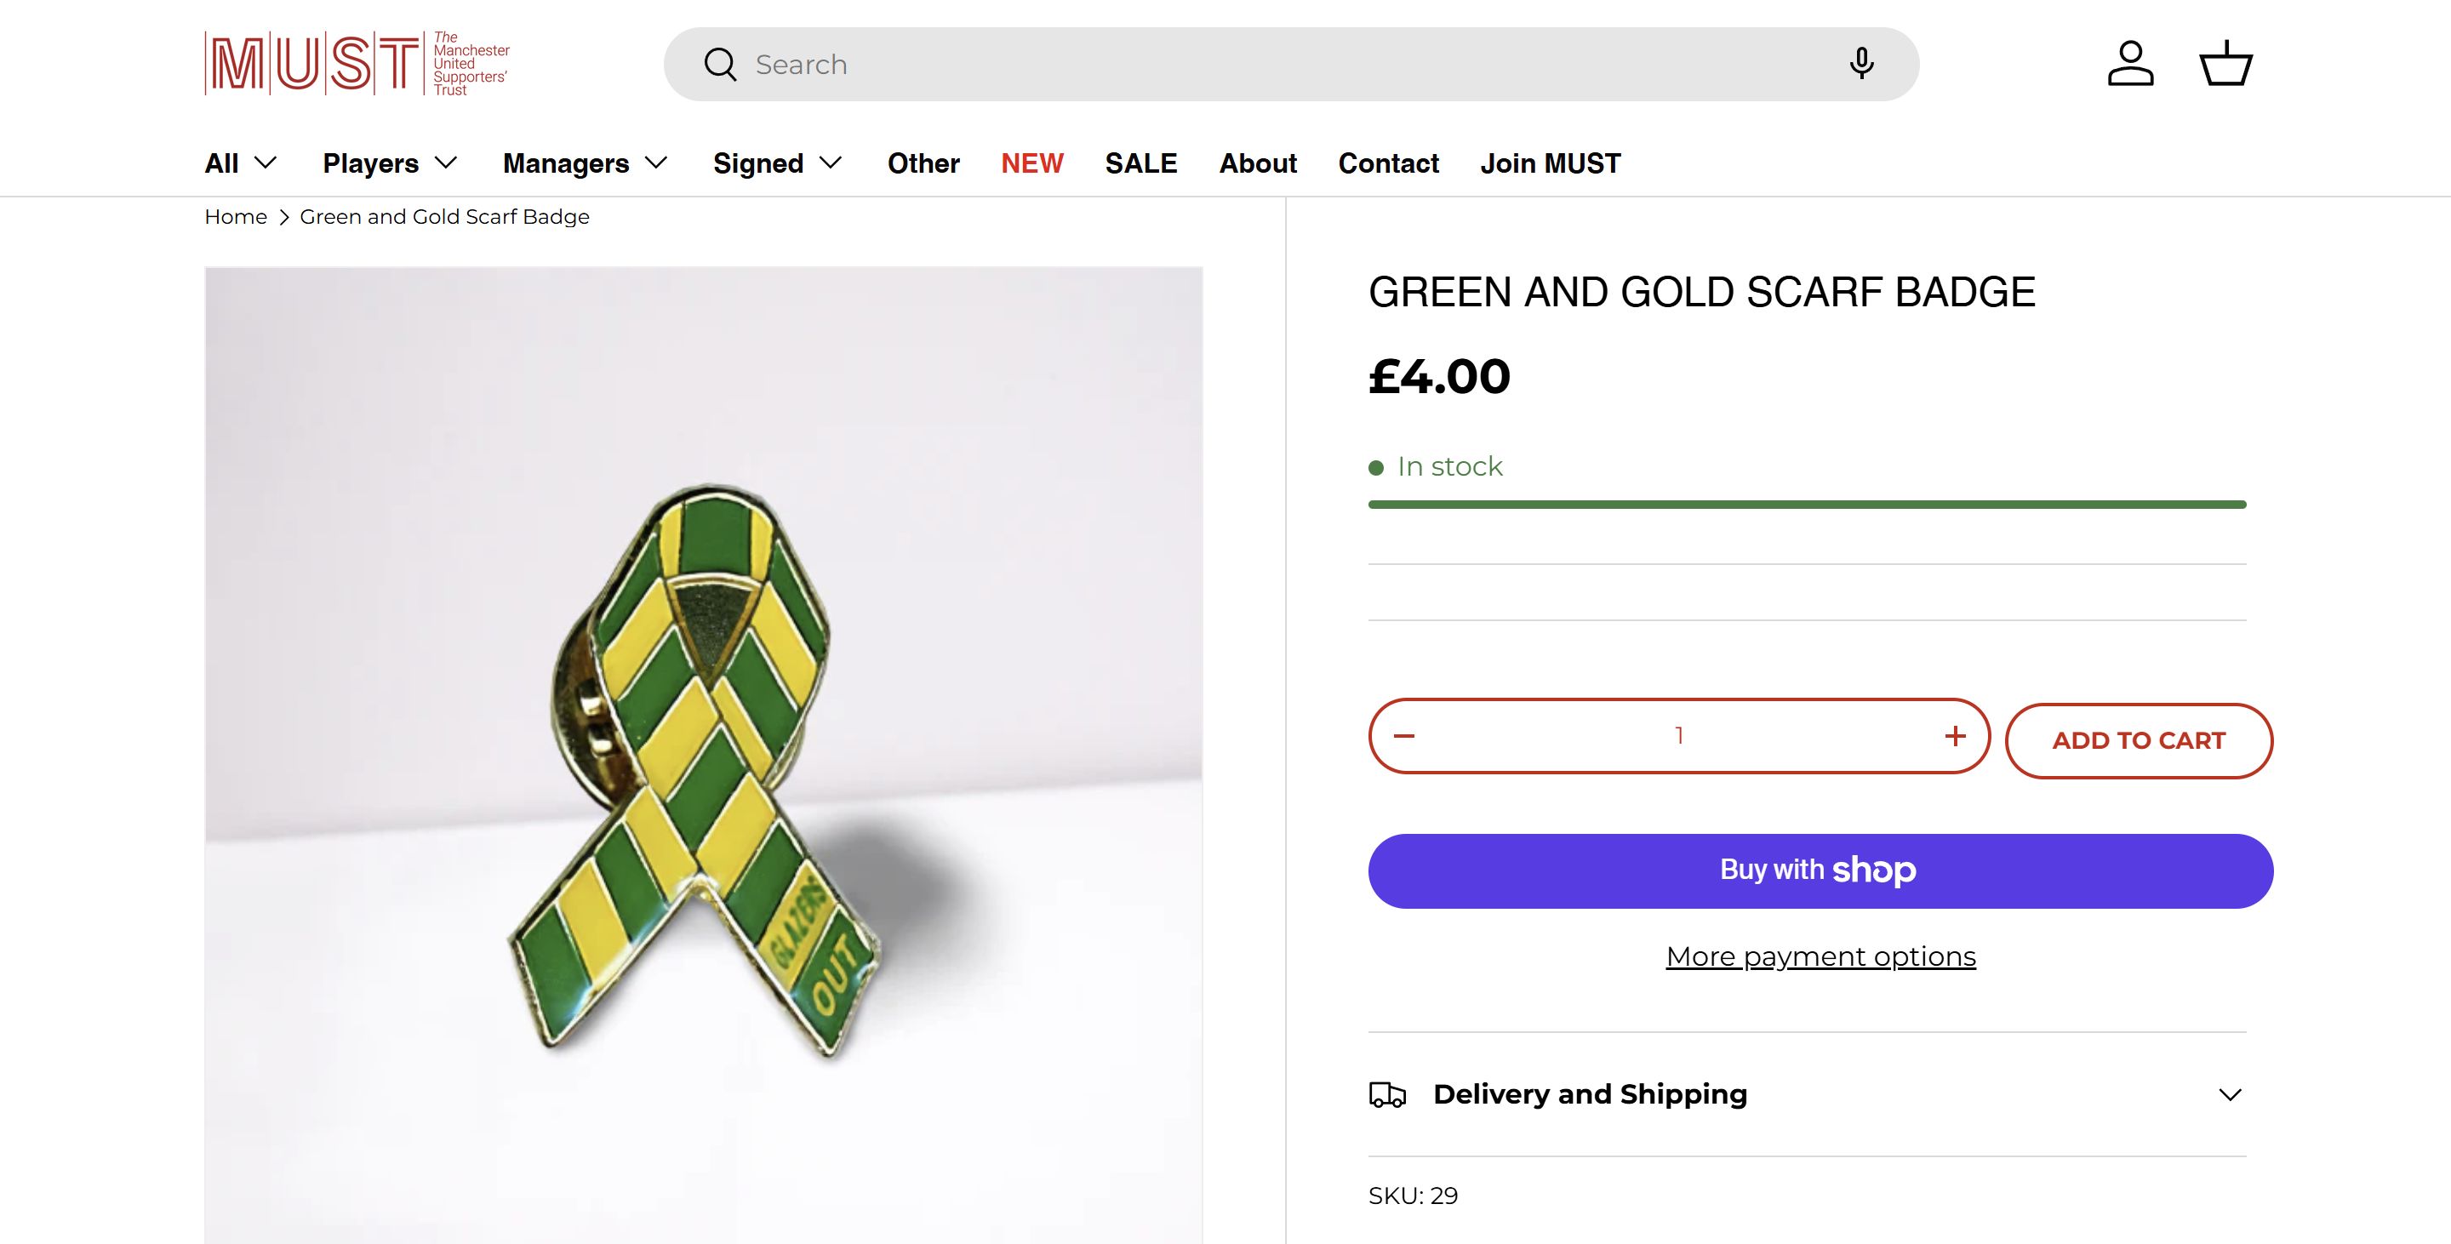Click the MUST logo in the header
Image resolution: width=2451 pixels, height=1244 pixels.
pyautogui.click(x=357, y=64)
